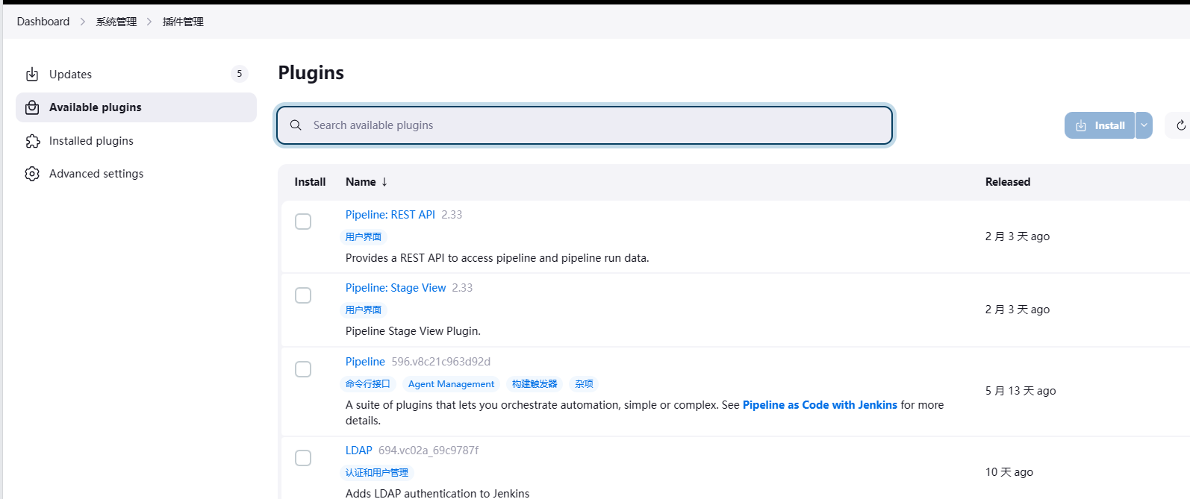
Task: Click the '5 月 13 天 ago' release date
Action: pyautogui.click(x=1021, y=391)
